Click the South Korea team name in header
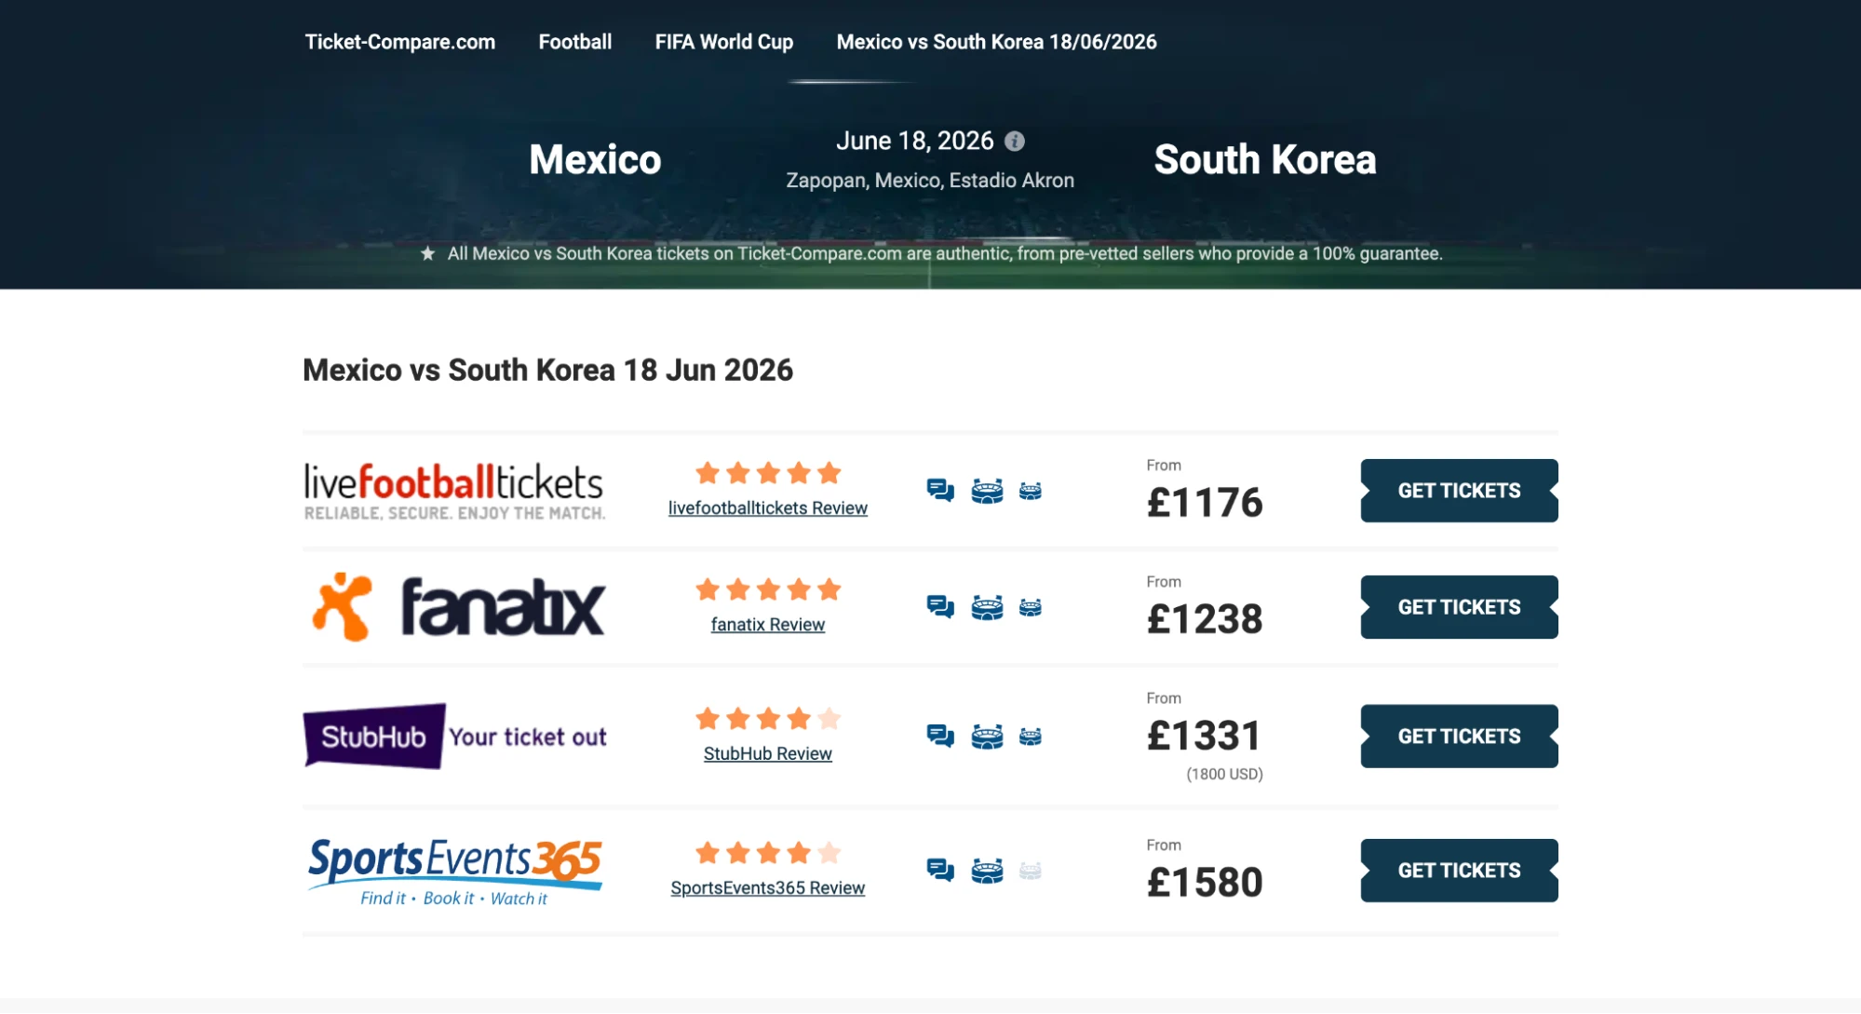Image resolution: width=1861 pixels, height=1014 pixels. point(1265,159)
